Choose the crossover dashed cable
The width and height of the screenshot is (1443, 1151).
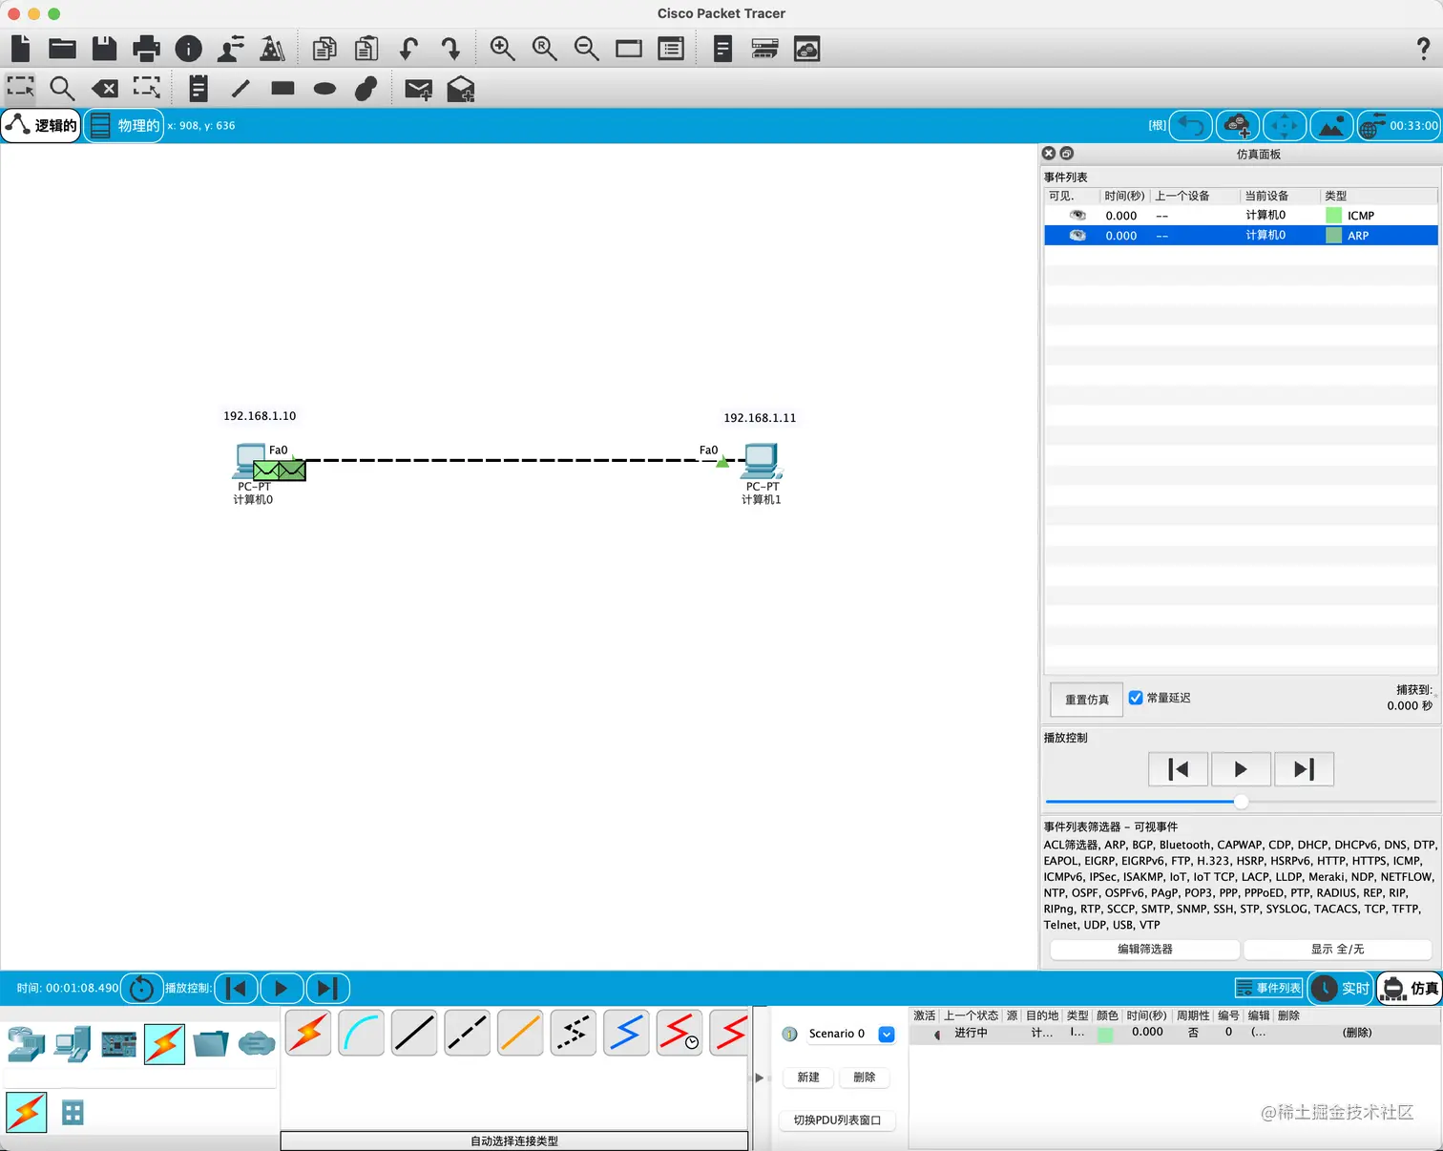pyautogui.click(x=468, y=1033)
